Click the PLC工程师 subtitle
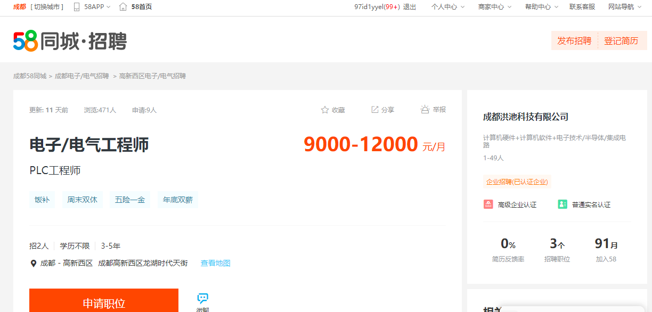Image resolution: width=652 pixels, height=312 pixels. [55, 171]
